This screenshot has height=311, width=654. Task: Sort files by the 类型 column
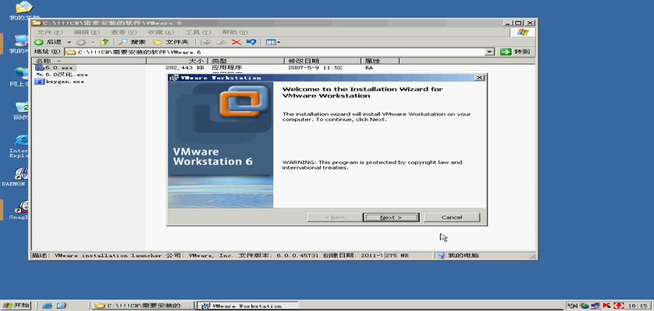point(246,61)
